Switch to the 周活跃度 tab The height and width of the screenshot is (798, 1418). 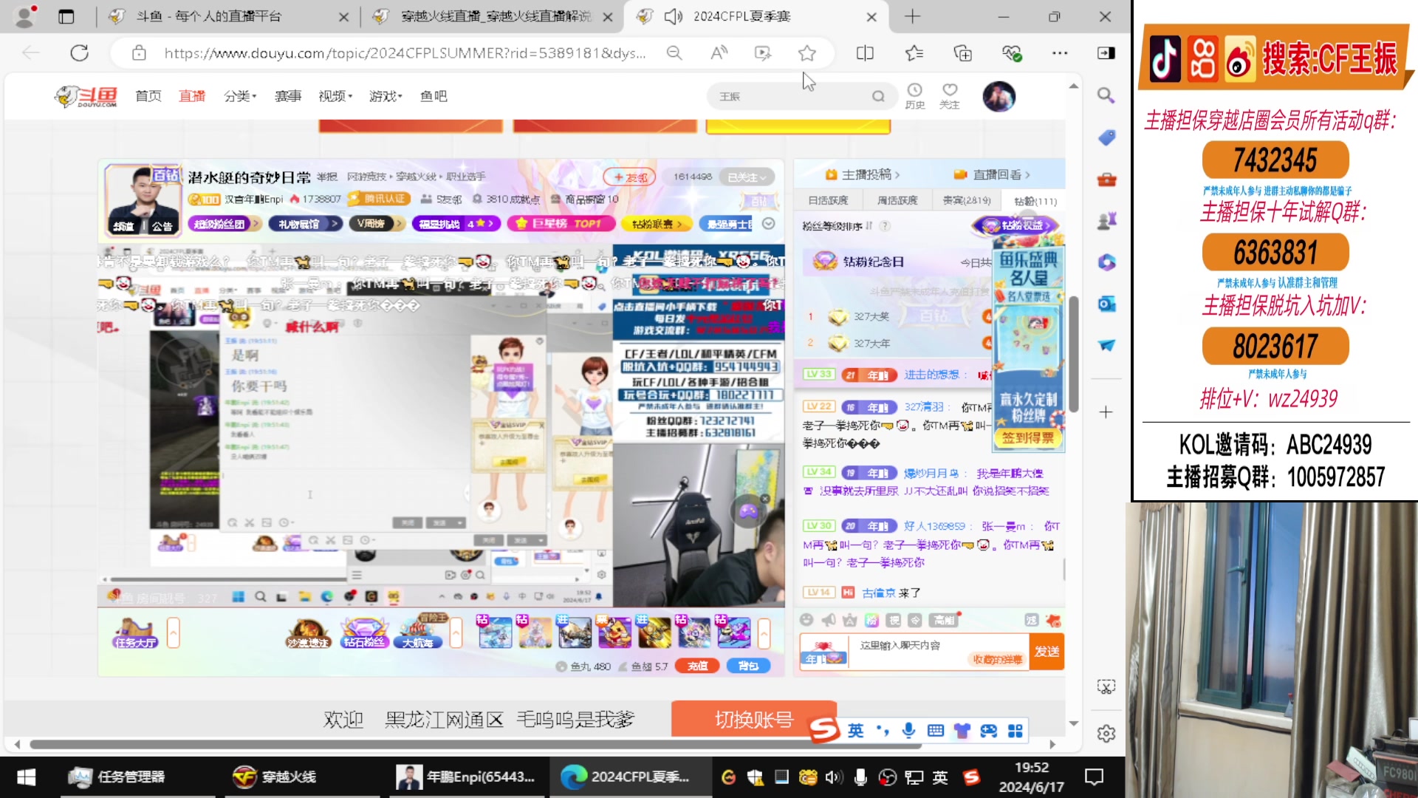click(897, 200)
